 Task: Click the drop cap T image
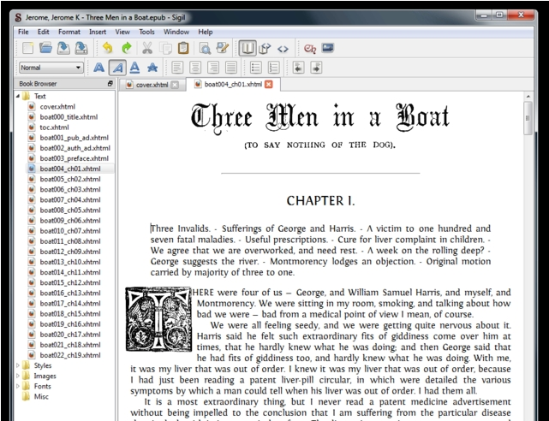[158, 319]
